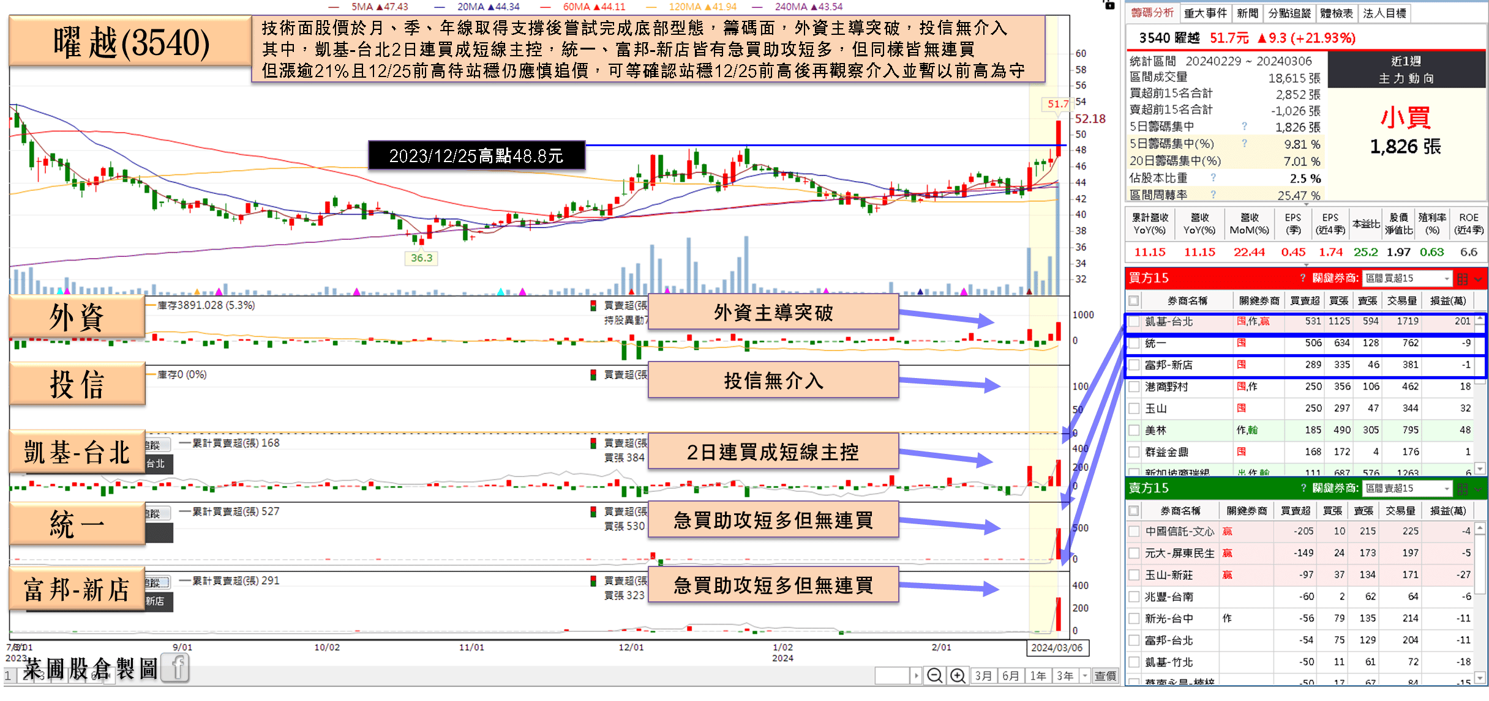Tick the checkbox for 統一 row
The height and width of the screenshot is (701, 1489).
pyautogui.click(x=1134, y=343)
